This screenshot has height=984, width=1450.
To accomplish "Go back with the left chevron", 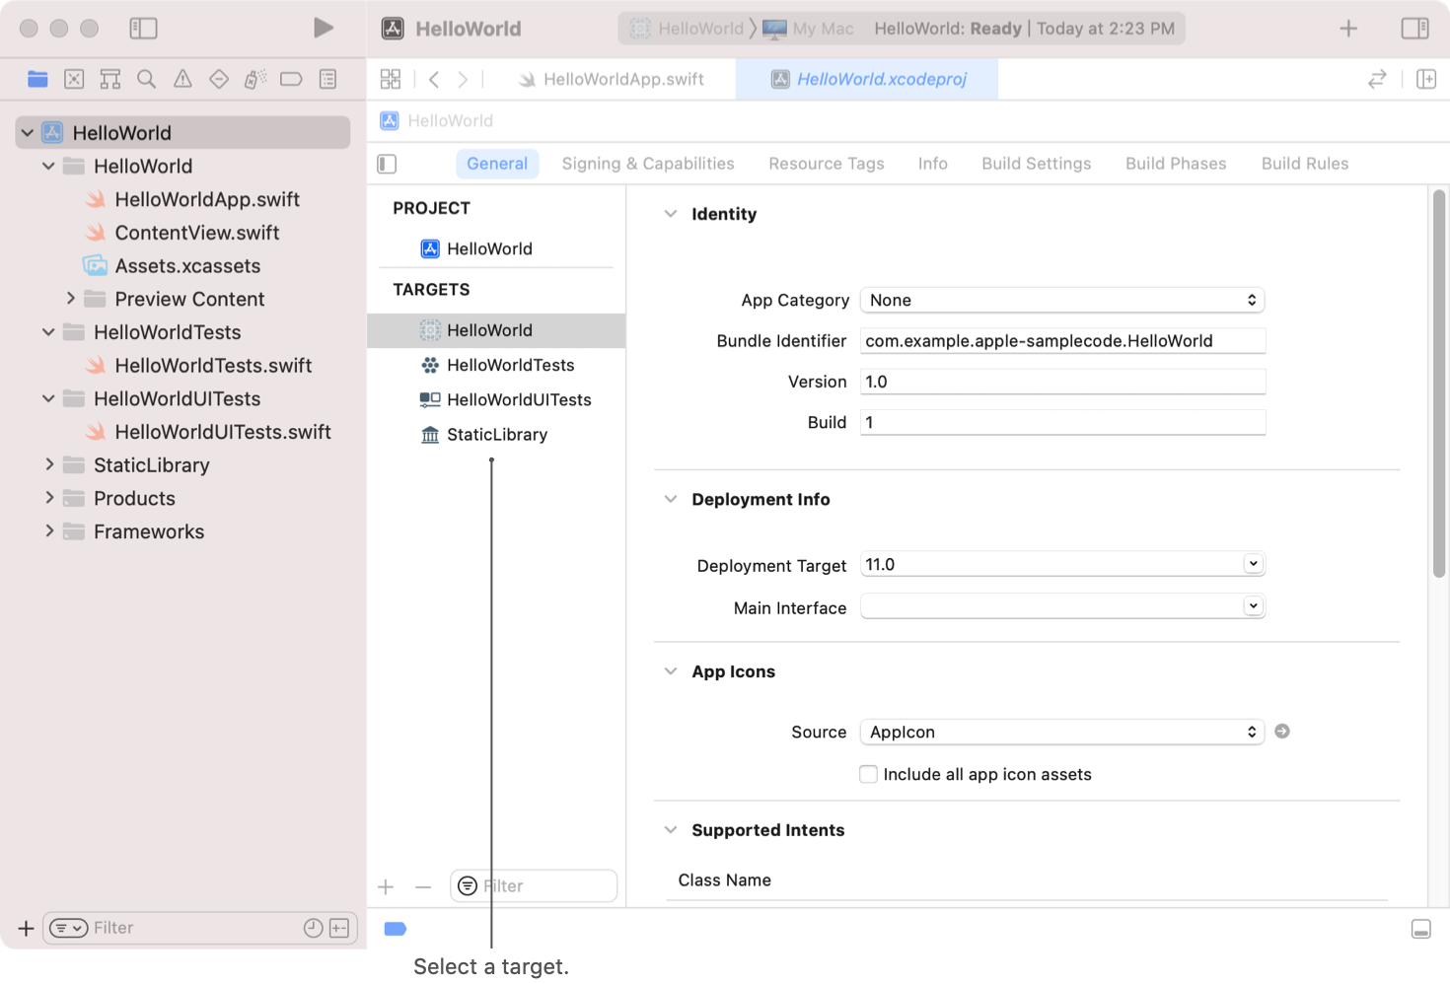I will (x=434, y=79).
